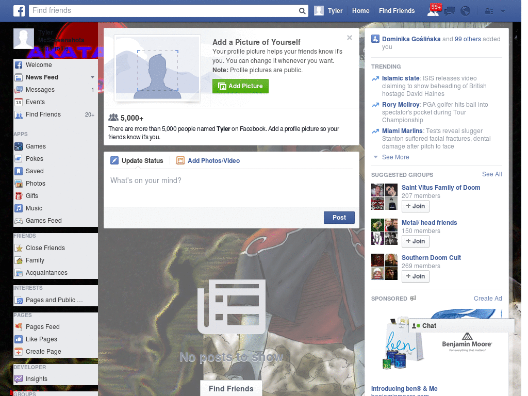
Task: Open Music in sidebar
Action: click(x=56, y=208)
